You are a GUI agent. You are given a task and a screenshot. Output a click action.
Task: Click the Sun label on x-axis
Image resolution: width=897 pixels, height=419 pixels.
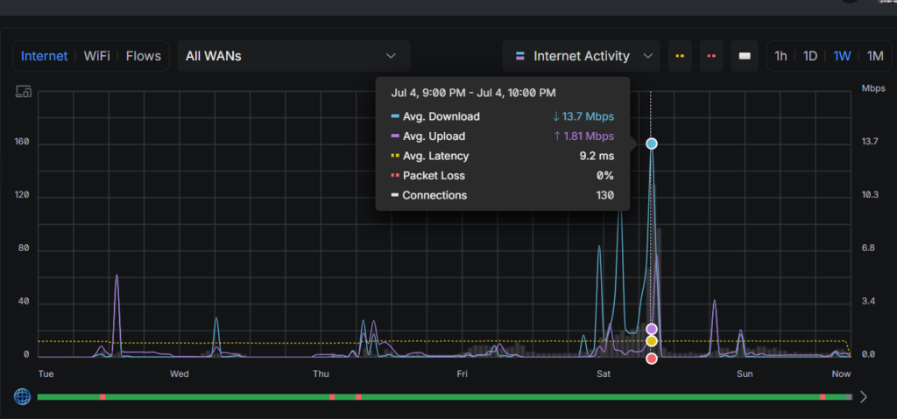point(745,374)
